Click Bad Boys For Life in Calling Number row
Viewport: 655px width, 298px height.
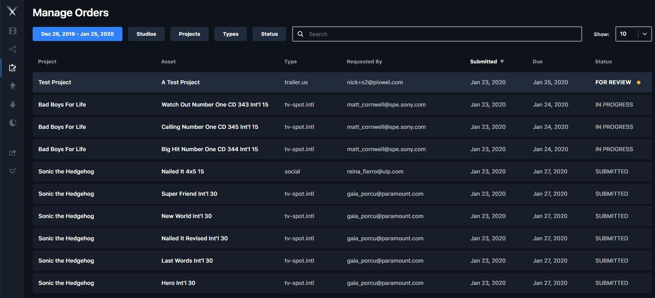click(x=62, y=127)
